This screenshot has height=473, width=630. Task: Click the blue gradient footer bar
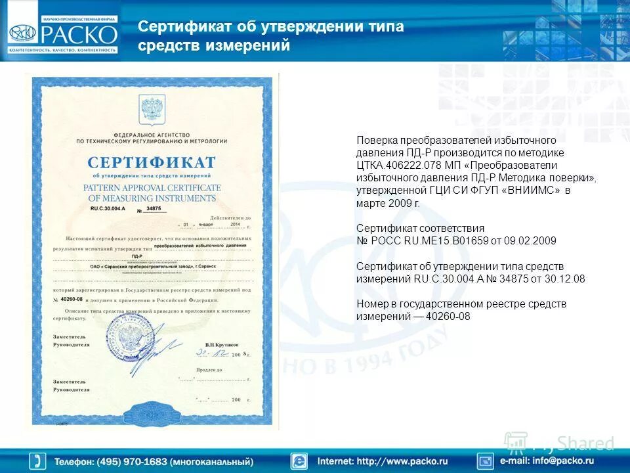(315, 459)
